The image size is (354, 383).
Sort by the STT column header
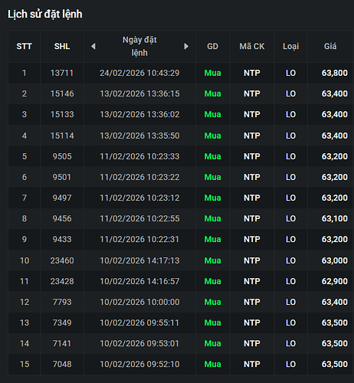(25, 46)
